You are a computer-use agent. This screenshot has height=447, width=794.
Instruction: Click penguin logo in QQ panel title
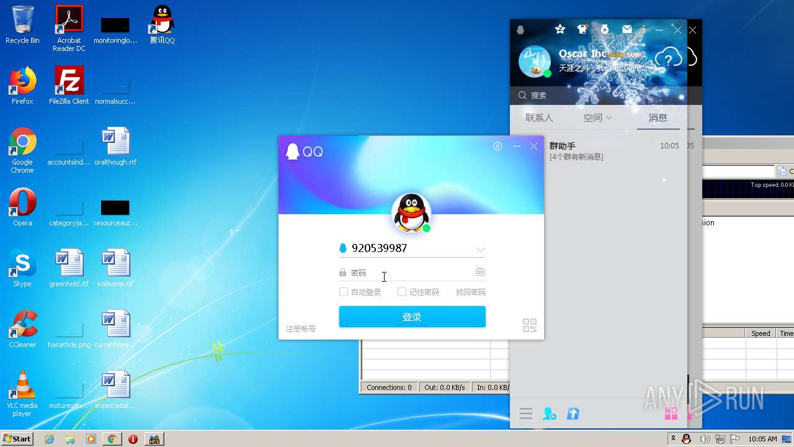coord(520,30)
